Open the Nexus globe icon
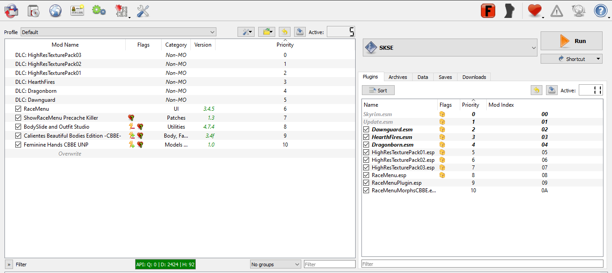Viewport: 612px width, 273px height. pos(55,11)
